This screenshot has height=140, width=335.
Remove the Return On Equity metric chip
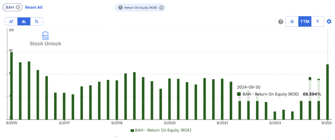(x=161, y=8)
